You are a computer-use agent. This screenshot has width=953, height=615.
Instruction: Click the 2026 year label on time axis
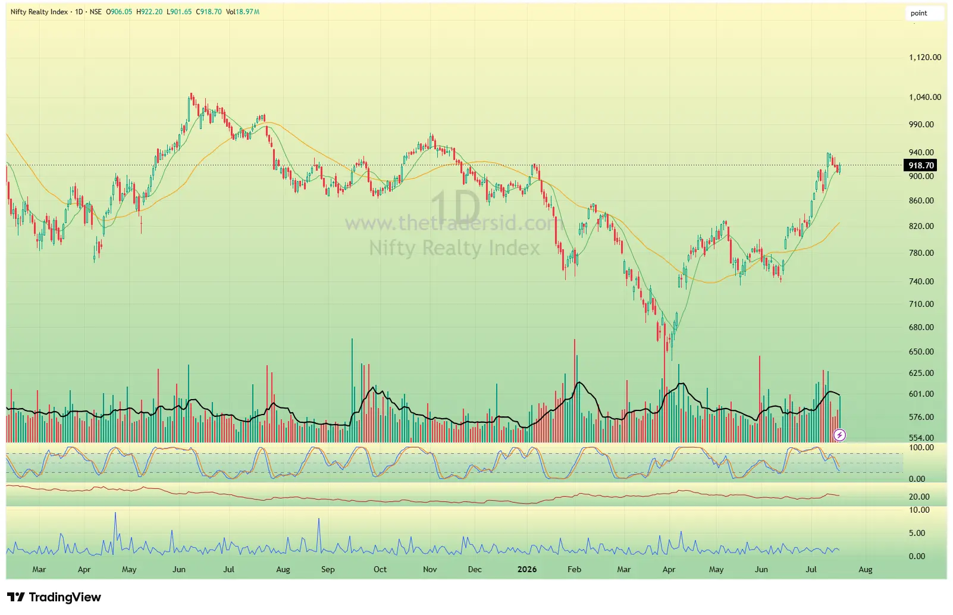pyautogui.click(x=527, y=569)
